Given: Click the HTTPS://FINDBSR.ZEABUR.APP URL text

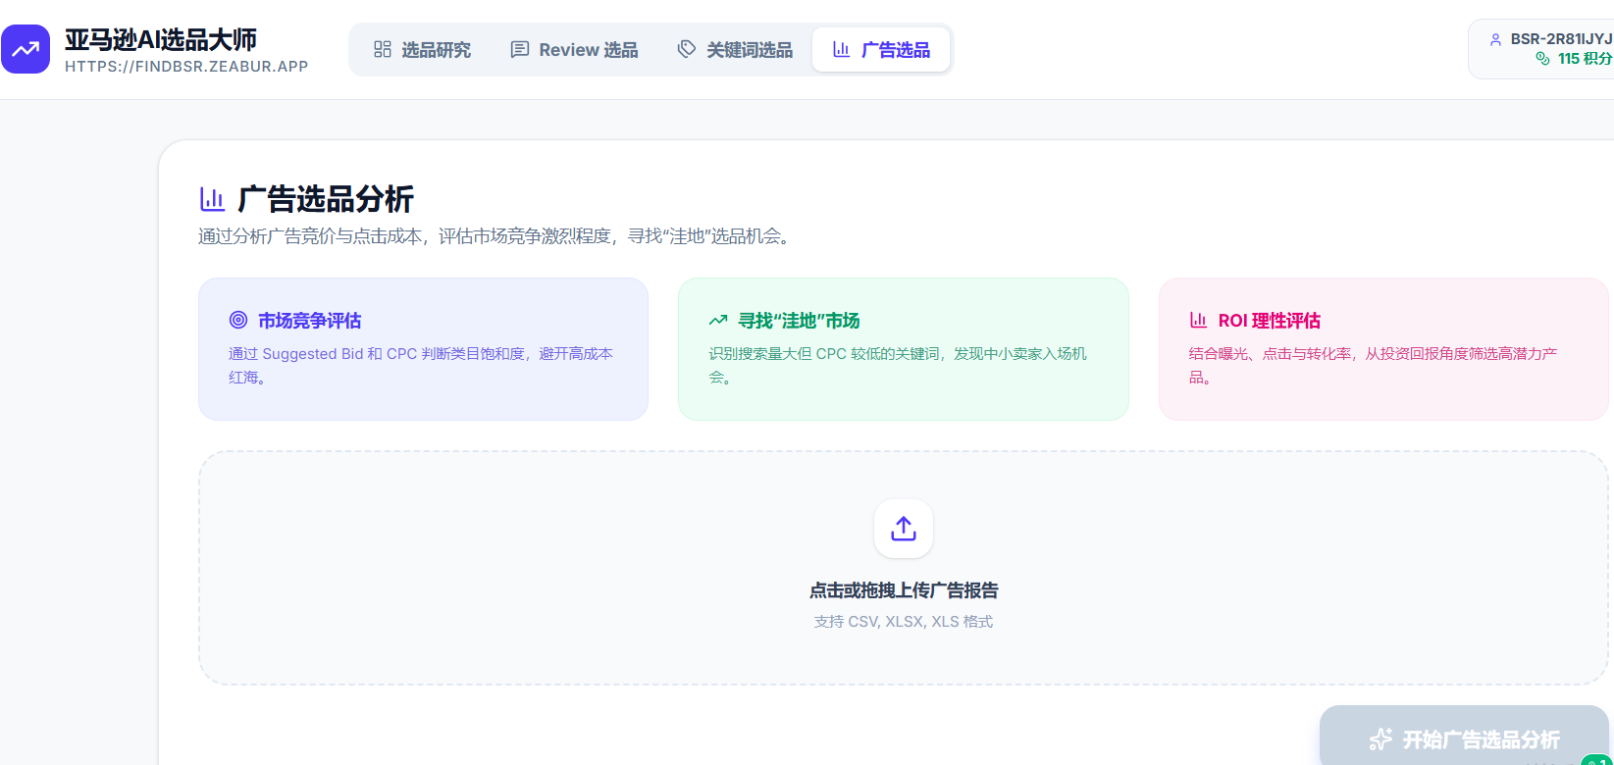Looking at the screenshot, I should click(x=186, y=67).
